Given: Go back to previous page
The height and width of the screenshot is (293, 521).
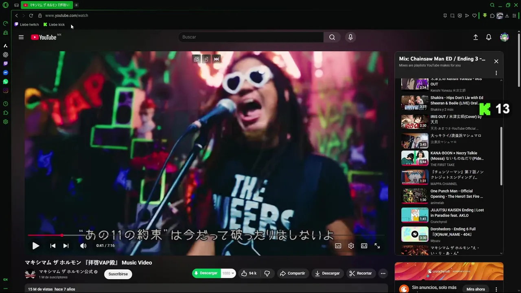Looking at the screenshot, I should (x=17, y=15).
